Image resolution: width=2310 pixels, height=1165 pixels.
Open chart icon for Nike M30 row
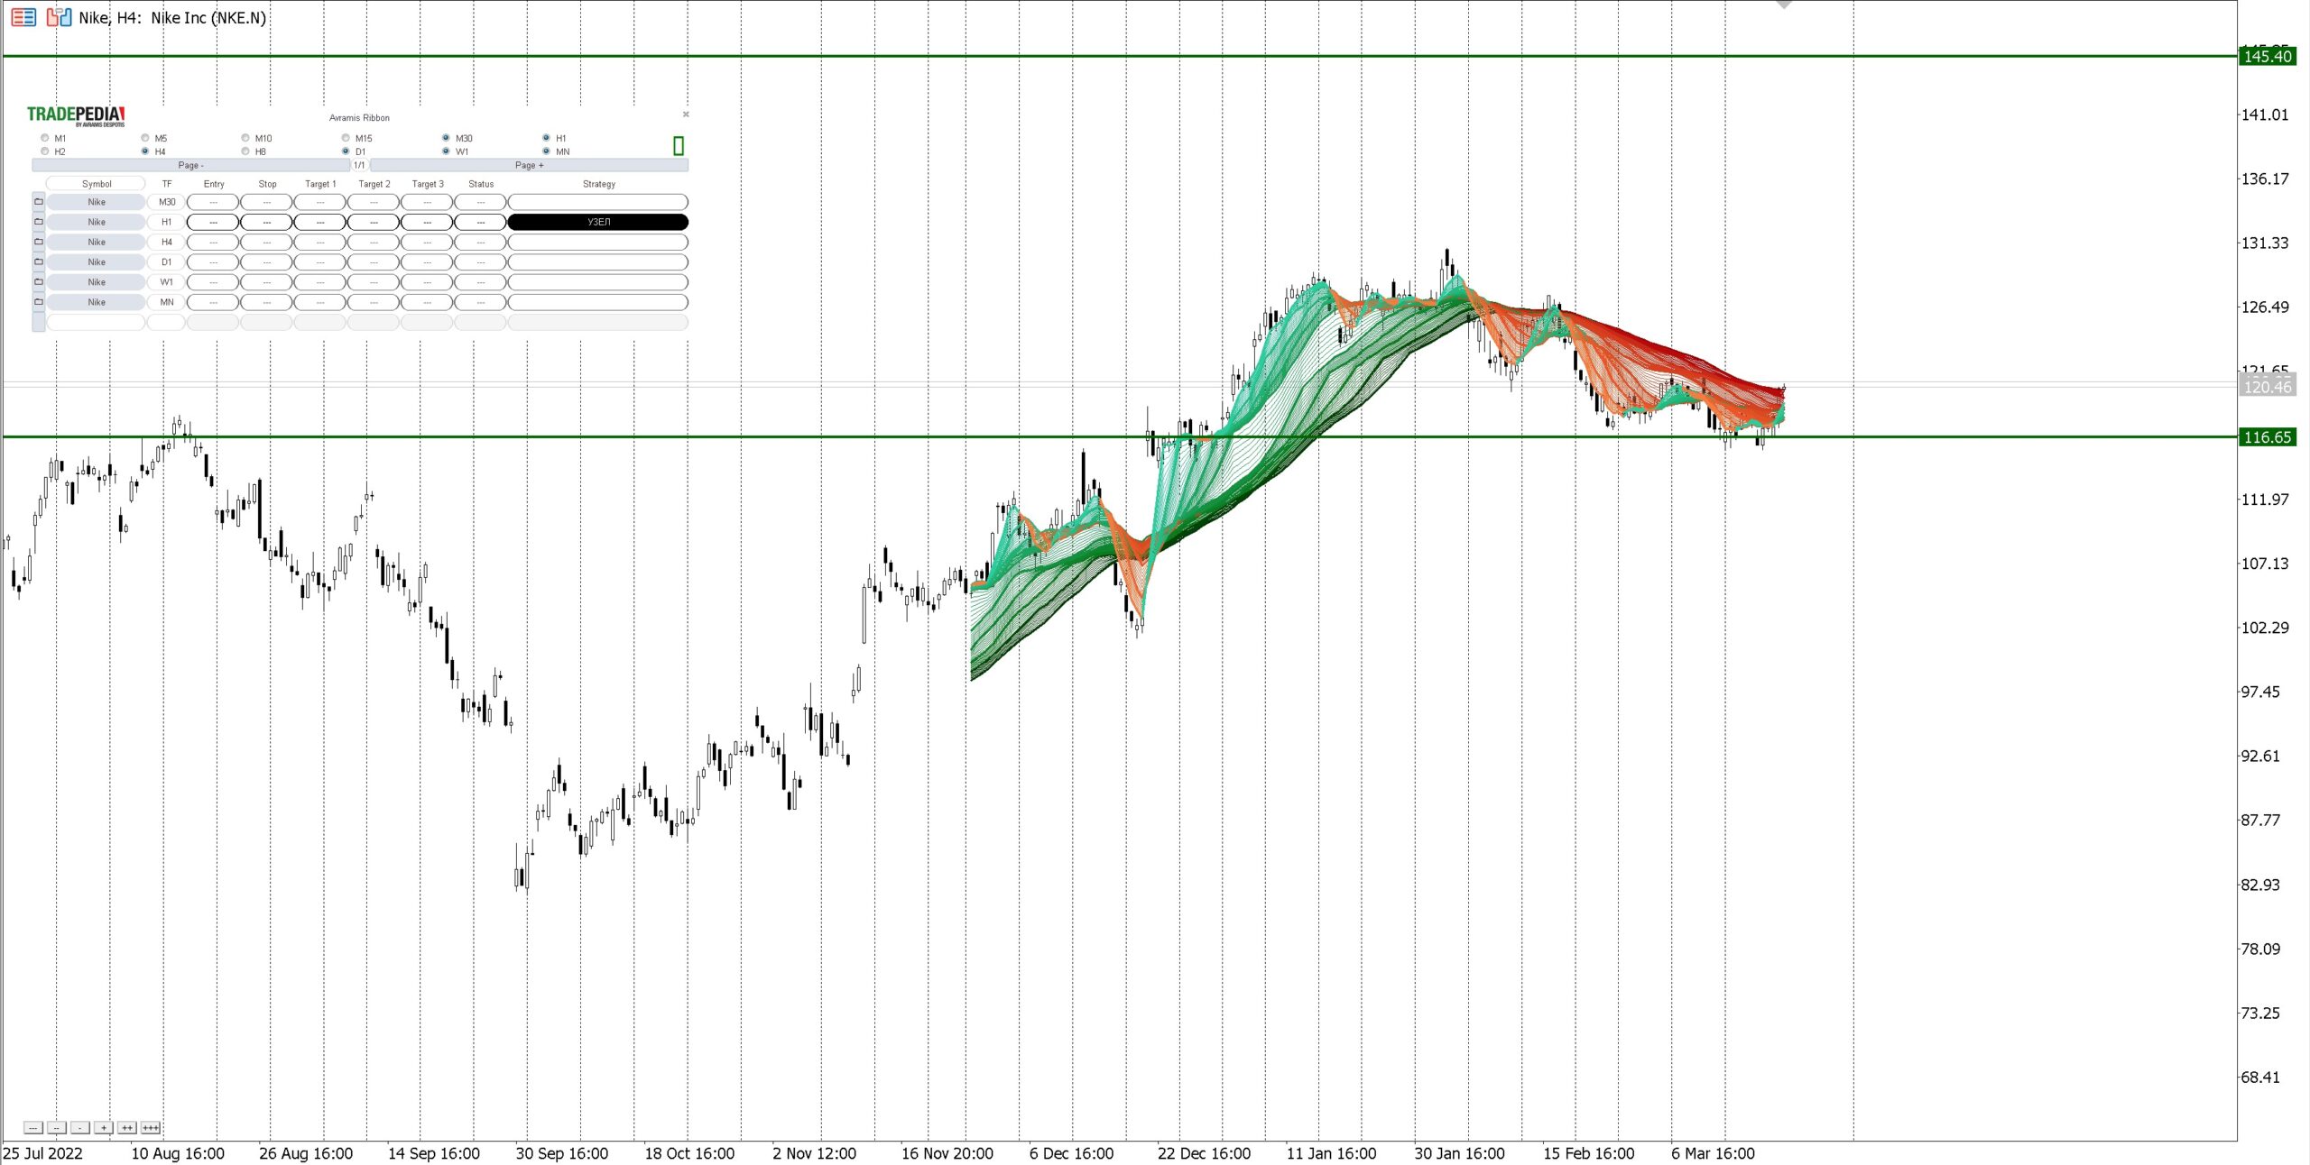coord(39,202)
